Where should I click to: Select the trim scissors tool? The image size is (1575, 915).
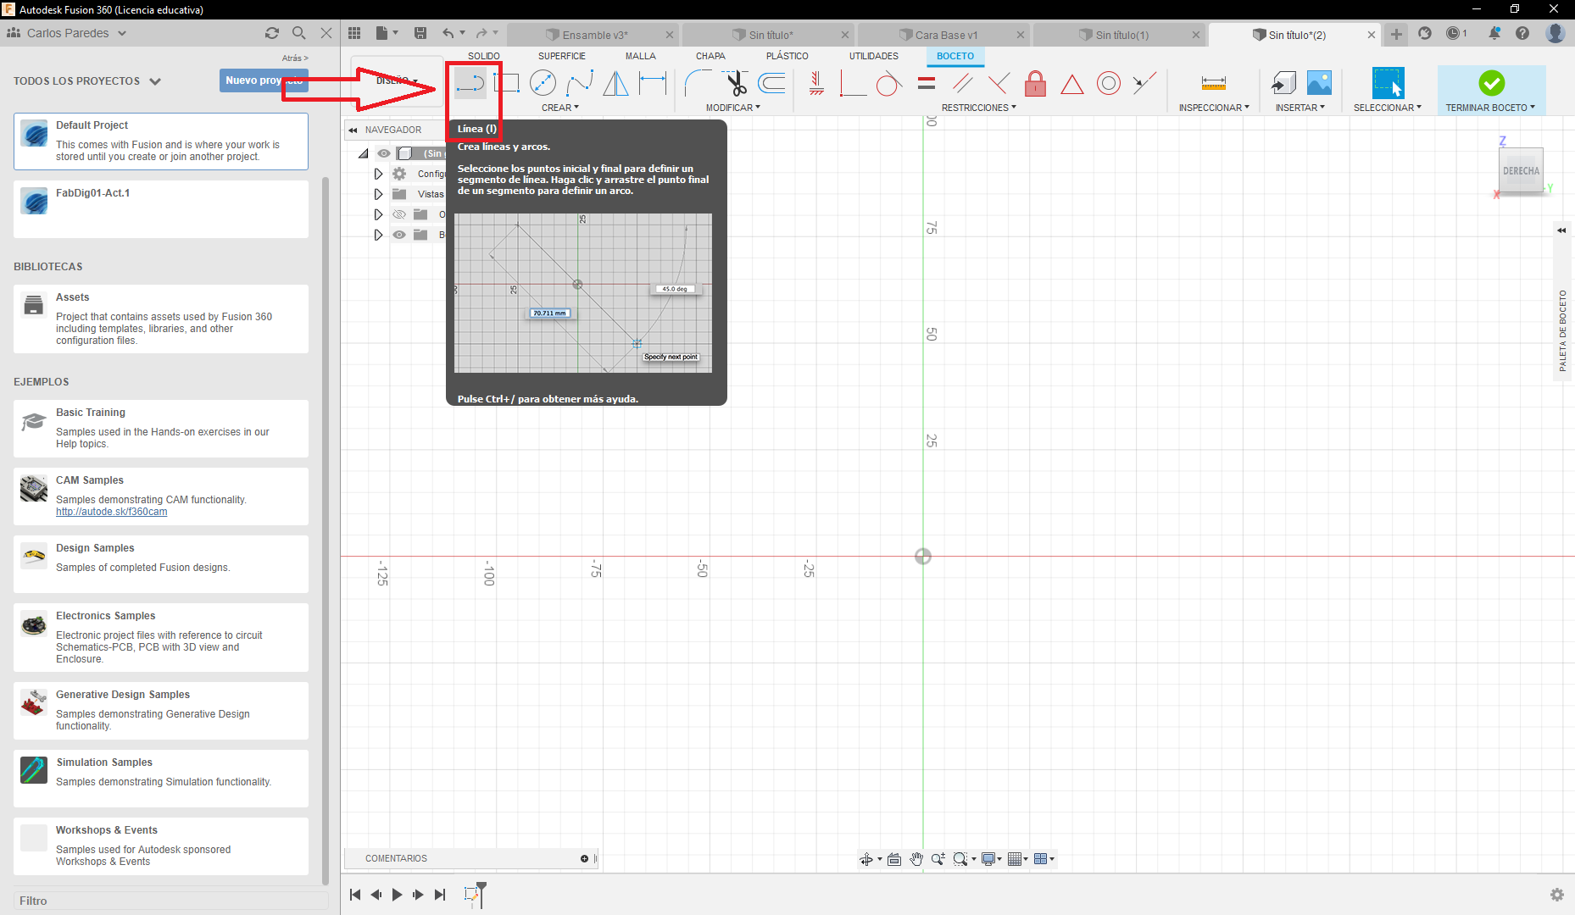[736, 83]
